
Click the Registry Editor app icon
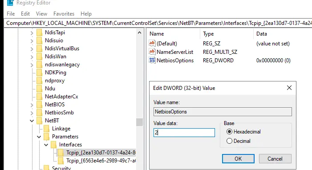coord(10,3)
